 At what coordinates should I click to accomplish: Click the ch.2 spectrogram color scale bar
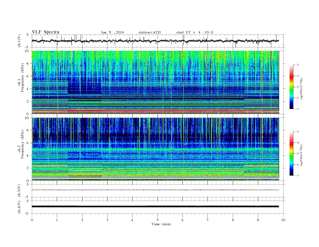pyautogui.click(x=291, y=153)
